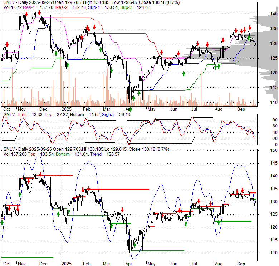Screen dimensions: 279x266
Task: Click the Sep month label under top chart
Action: pos(241,109)
